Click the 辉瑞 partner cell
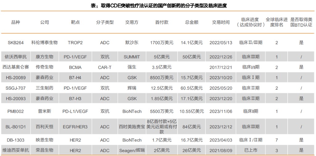 tap(132, 88)
